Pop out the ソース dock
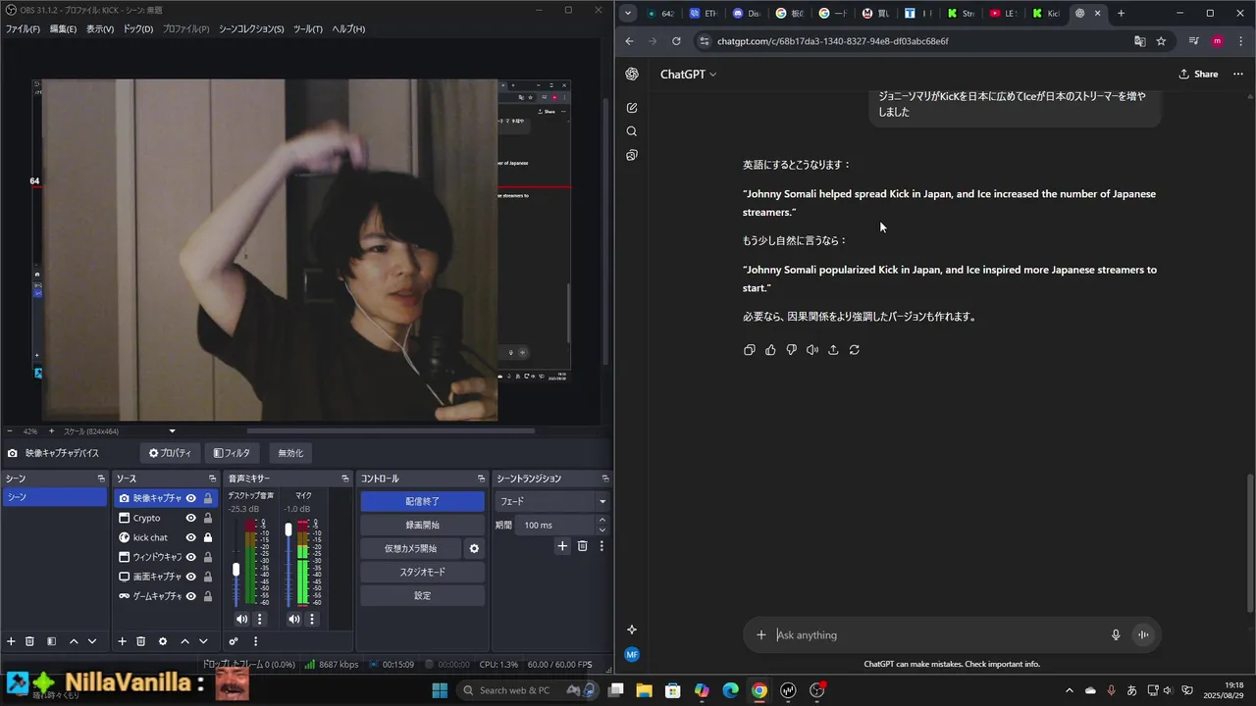The width and height of the screenshot is (1256, 706). (212, 479)
